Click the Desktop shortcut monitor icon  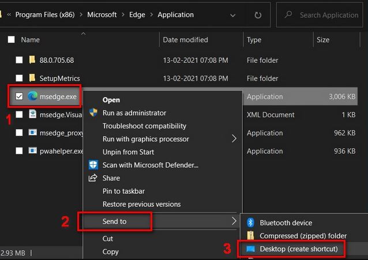pyautogui.click(x=250, y=248)
